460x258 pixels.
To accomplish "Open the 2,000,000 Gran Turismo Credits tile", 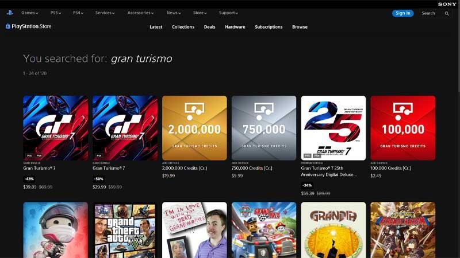I will 194,128.
